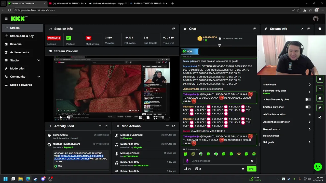Open Drops & rewards in sidebar

click(x=22, y=85)
